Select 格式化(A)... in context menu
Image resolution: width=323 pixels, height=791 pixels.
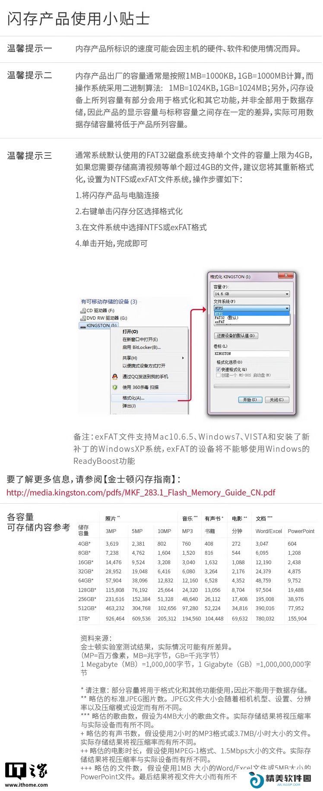[149, 398]
